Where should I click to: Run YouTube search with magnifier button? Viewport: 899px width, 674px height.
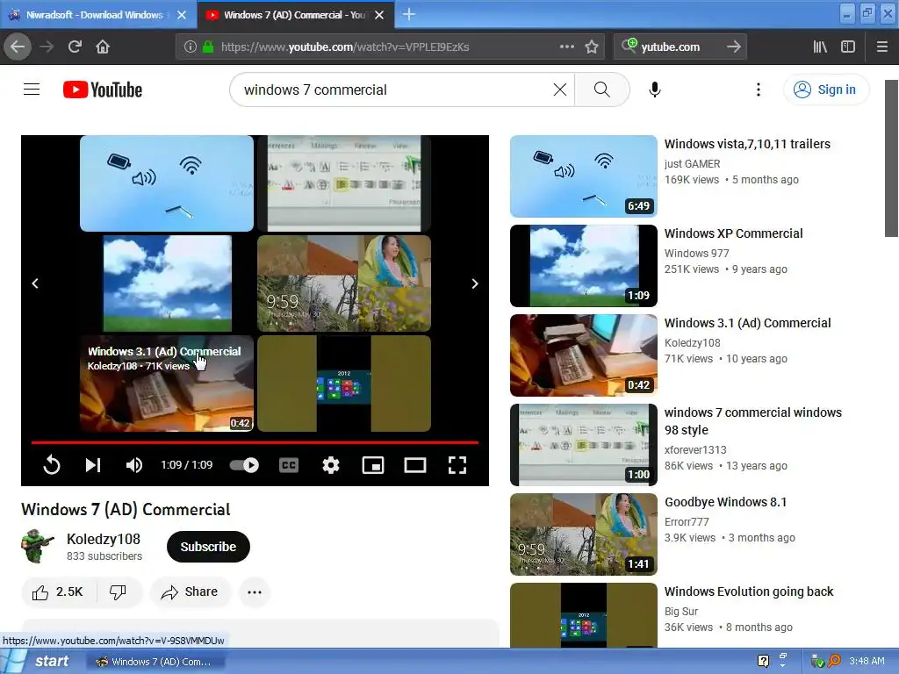602,90
